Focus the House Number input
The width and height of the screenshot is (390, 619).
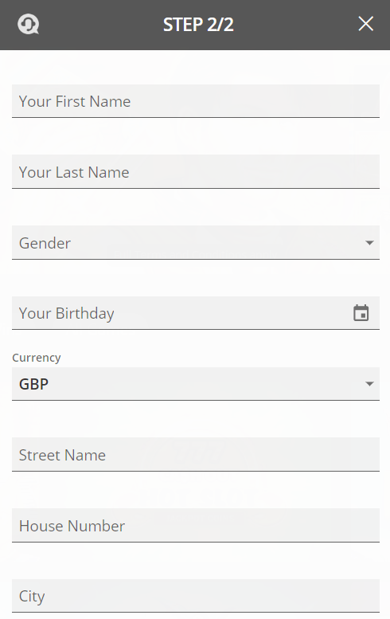[196, 526]
